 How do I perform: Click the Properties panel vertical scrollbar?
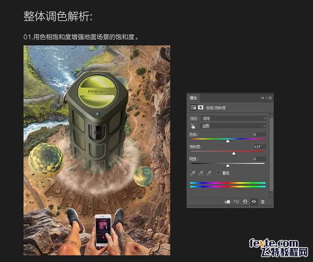coord(271,154)
